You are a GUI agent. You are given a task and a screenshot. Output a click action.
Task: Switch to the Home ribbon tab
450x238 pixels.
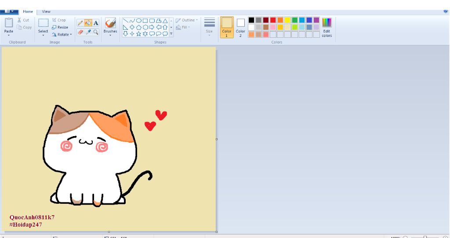click(28, 11)
